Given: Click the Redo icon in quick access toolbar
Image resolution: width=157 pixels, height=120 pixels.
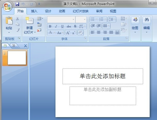Looking at the screenshot, I should pos(32,4).
